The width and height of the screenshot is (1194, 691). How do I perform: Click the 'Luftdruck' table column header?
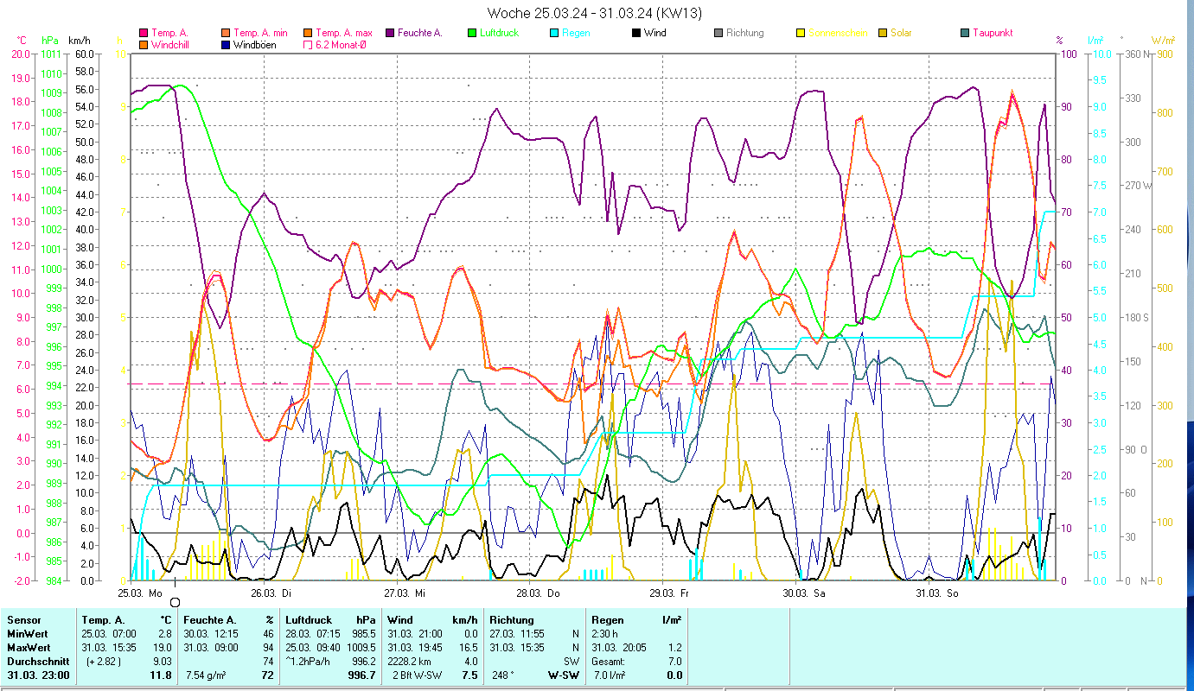[x=310, y=620]
